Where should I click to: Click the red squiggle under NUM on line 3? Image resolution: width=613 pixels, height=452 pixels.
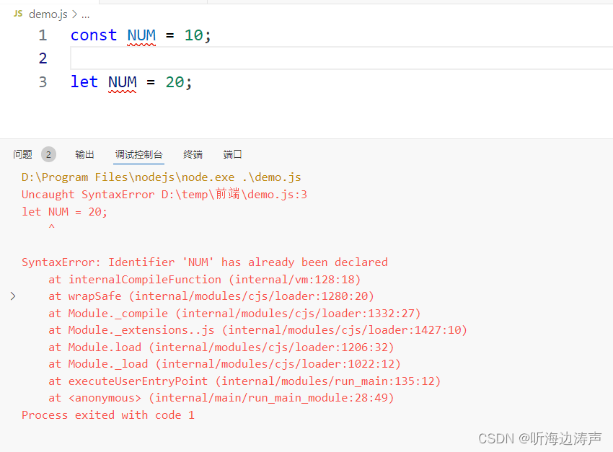click(x=122, y=90)
